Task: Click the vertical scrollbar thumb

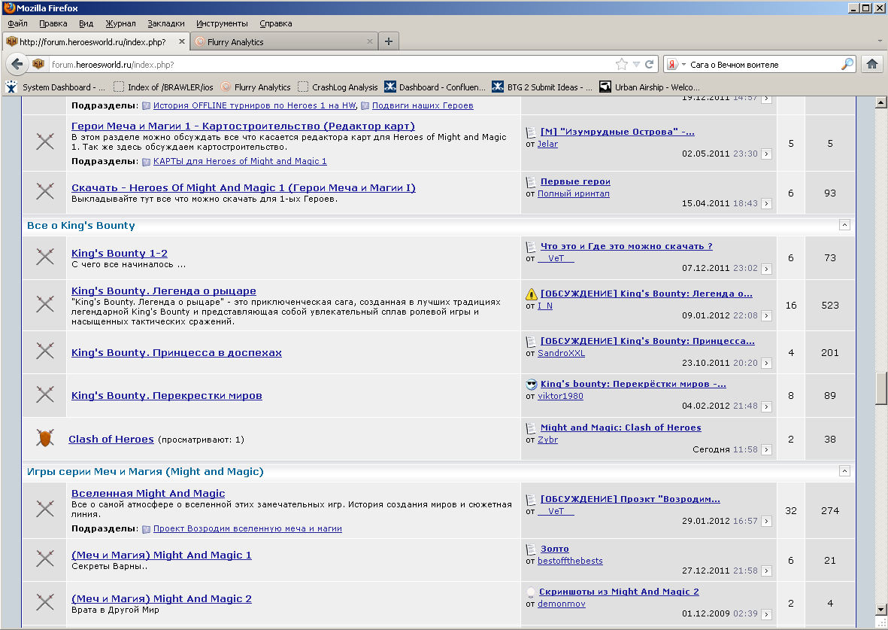Action: coord(880,388)
